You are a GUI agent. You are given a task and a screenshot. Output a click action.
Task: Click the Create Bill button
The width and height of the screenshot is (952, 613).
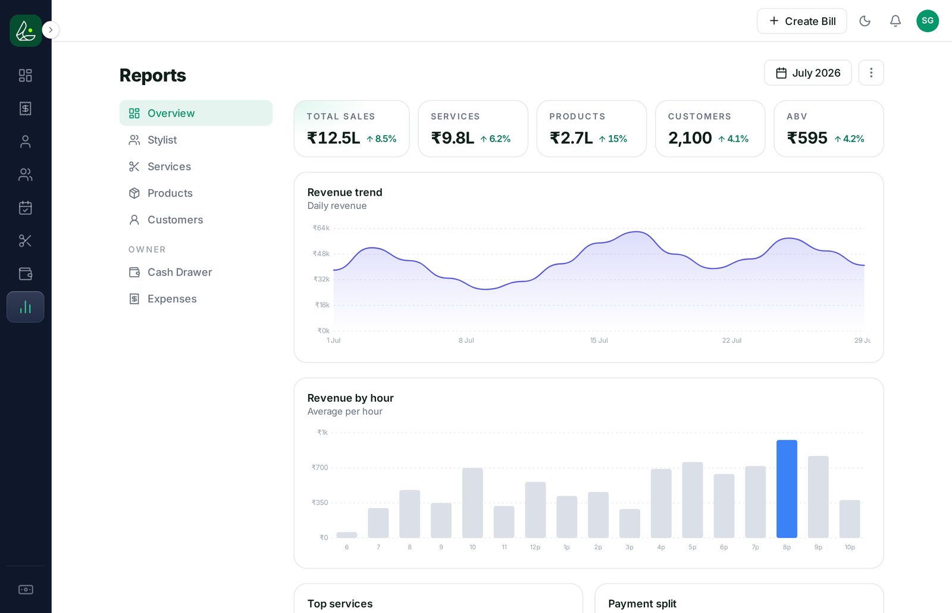(x=801, y=21)
